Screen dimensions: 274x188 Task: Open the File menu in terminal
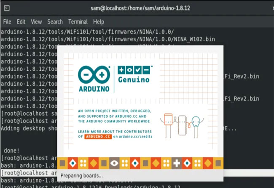[x=7, y=22]
